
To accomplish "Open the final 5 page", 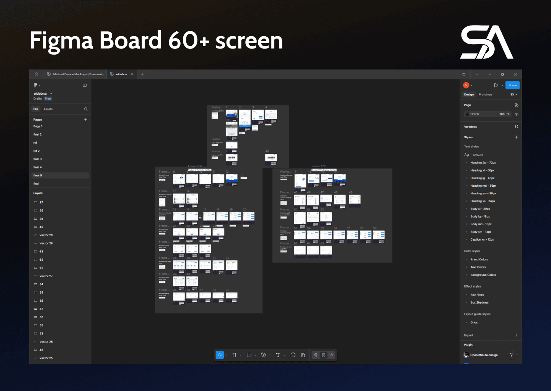I will tap(60, 175).
